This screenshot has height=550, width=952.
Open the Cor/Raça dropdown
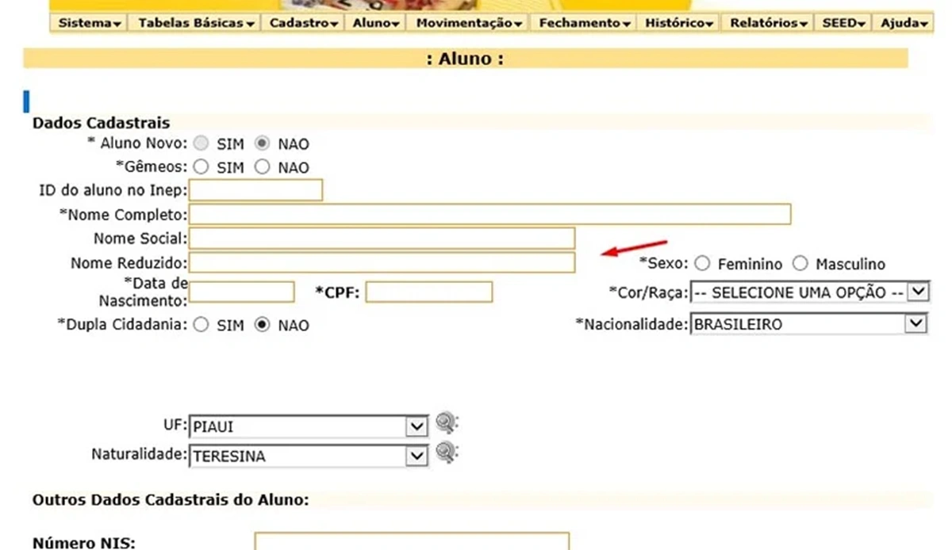809,292
